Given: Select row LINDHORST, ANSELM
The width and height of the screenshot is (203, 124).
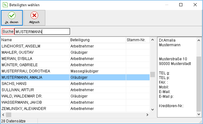Looking at the screenshot, I should (75, 46).
